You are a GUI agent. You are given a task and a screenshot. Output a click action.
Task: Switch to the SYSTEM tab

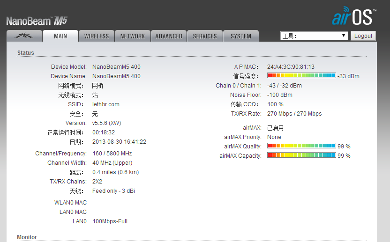coord(241,36)
